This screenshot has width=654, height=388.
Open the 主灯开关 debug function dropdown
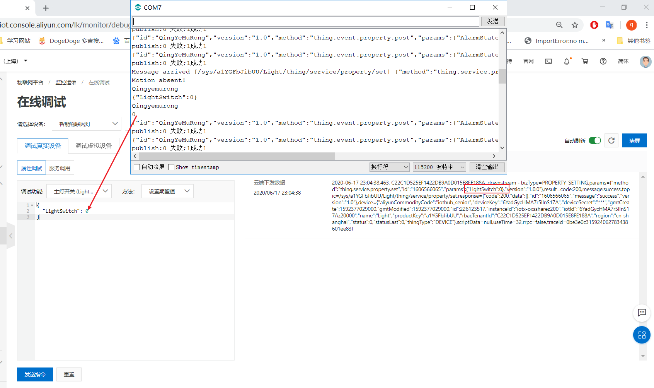[x=79, y=191]
